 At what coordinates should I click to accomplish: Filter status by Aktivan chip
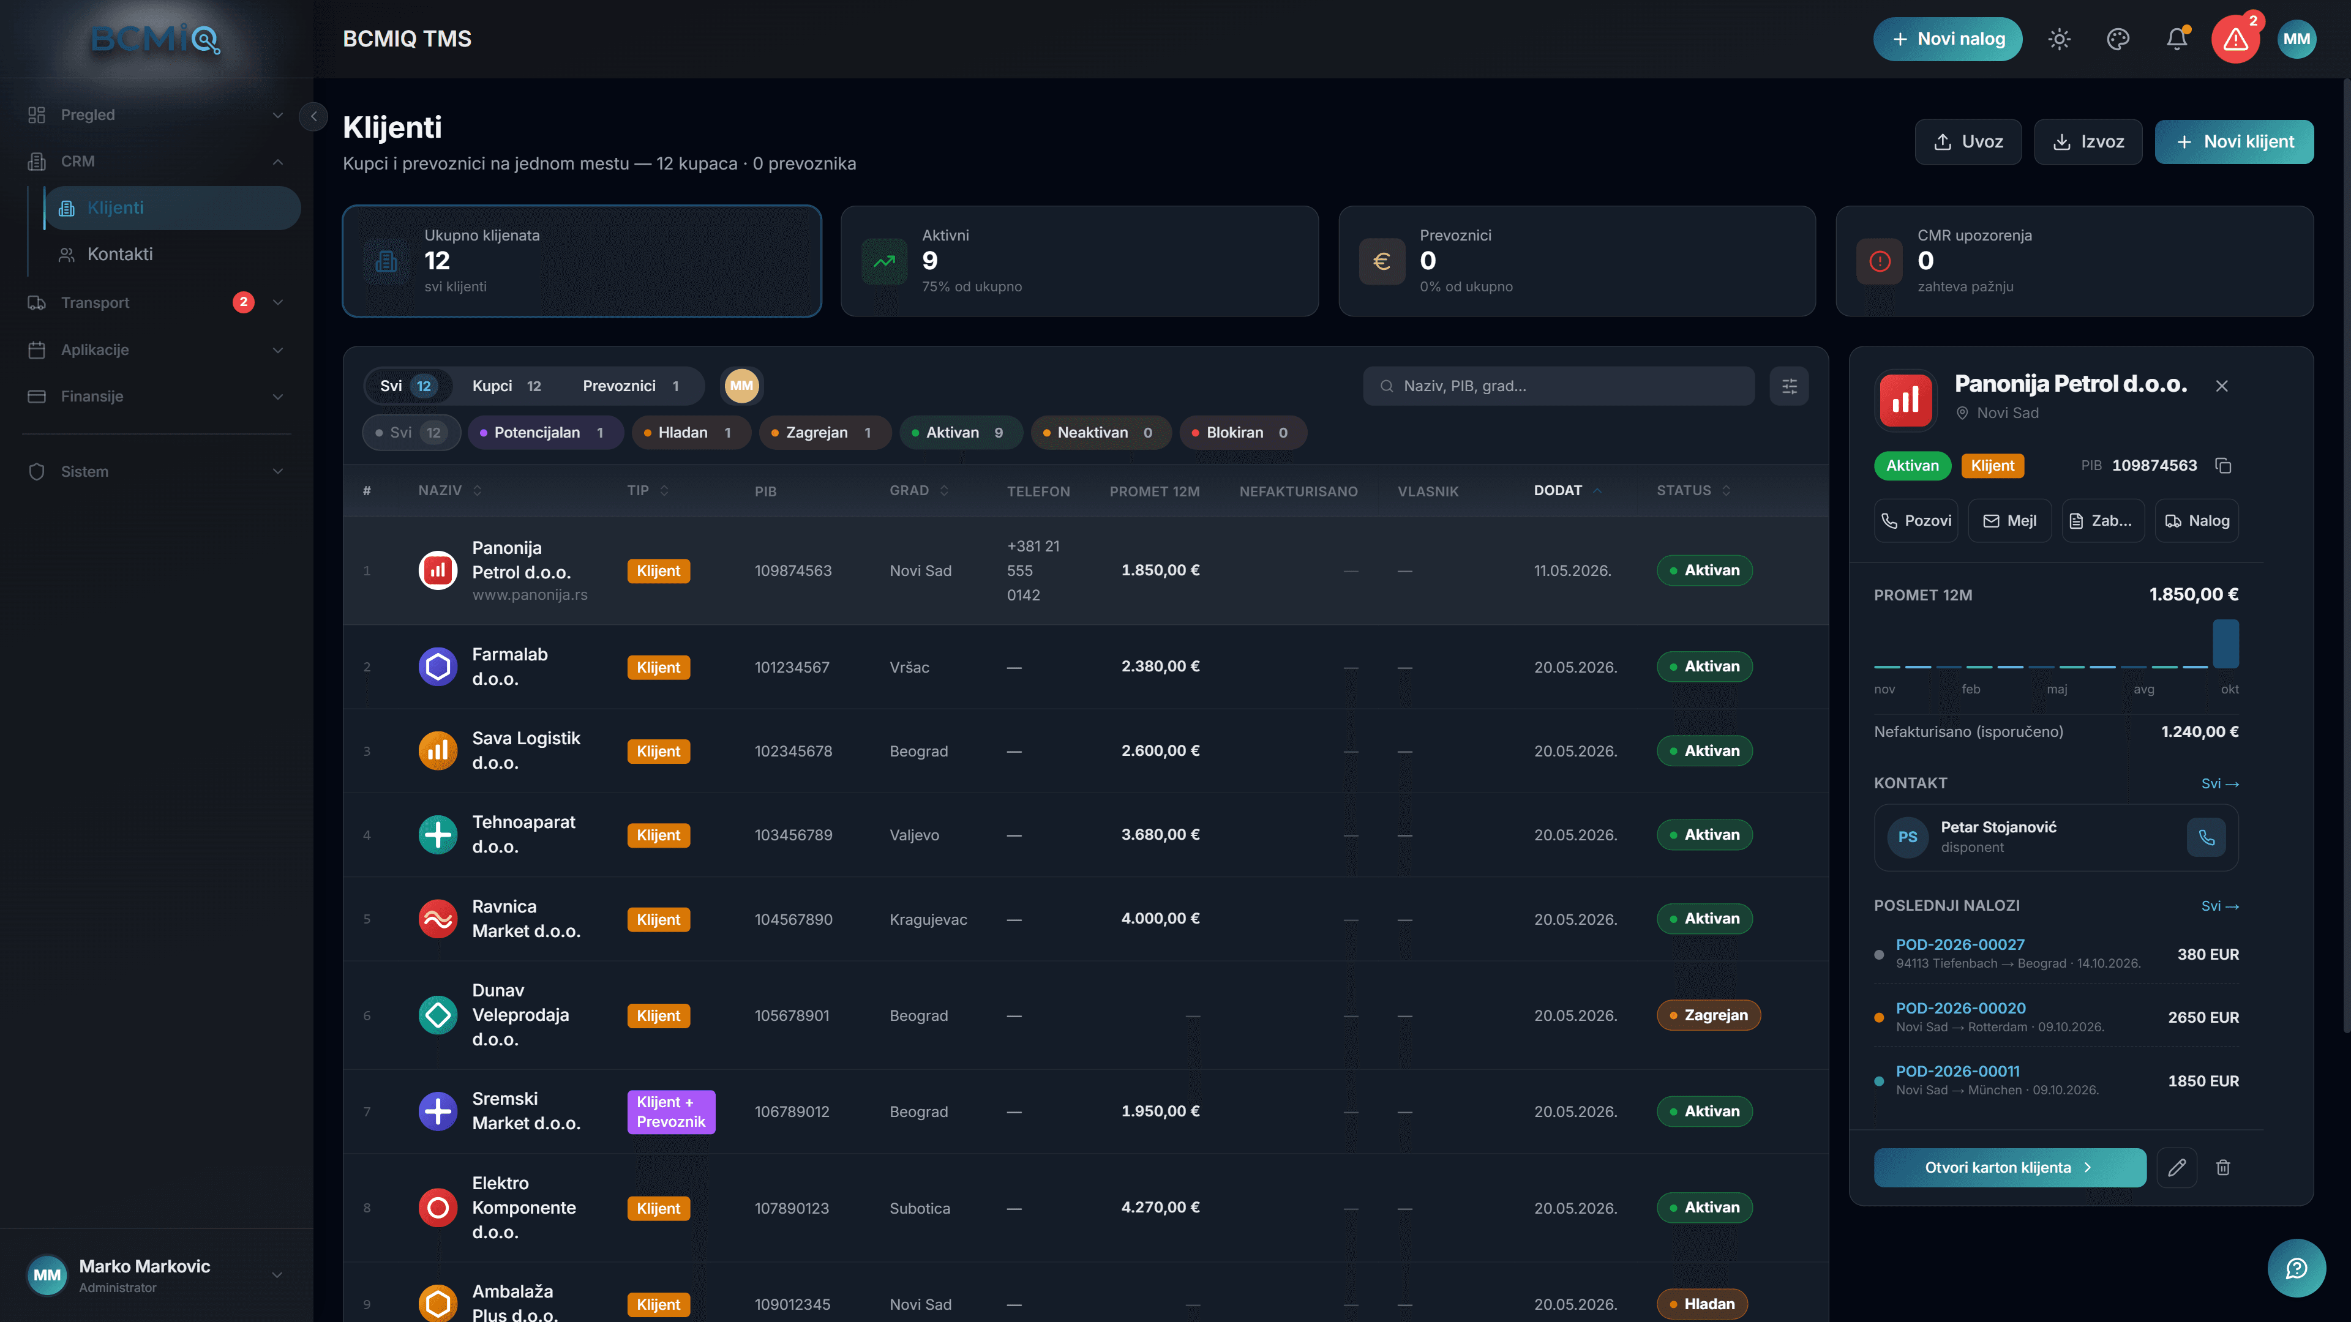(x=960, y=433)
